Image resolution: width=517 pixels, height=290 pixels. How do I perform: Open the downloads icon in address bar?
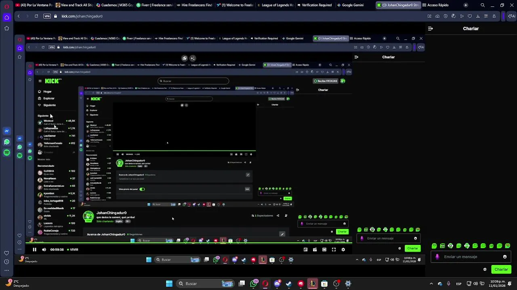[478, 16]
